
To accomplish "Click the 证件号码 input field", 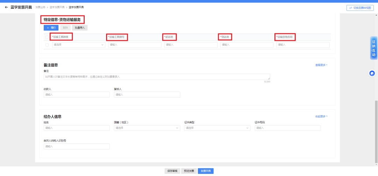I will coord(288,128).
